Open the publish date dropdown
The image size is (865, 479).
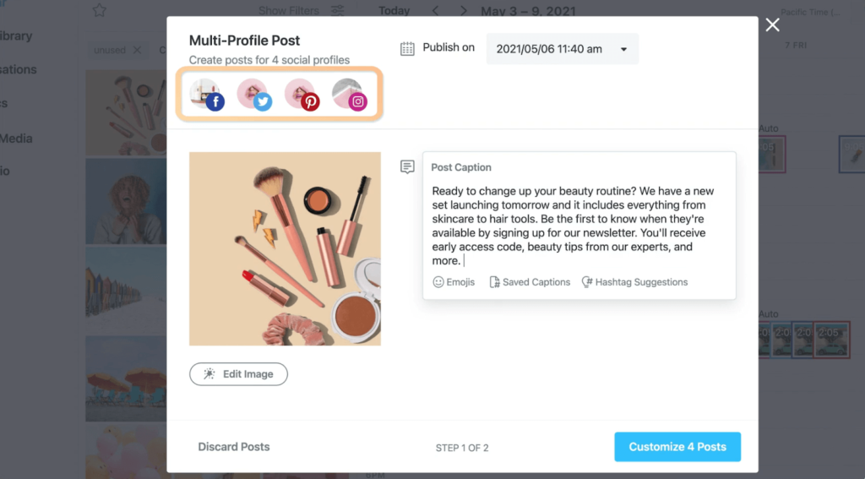click(562, 49)
